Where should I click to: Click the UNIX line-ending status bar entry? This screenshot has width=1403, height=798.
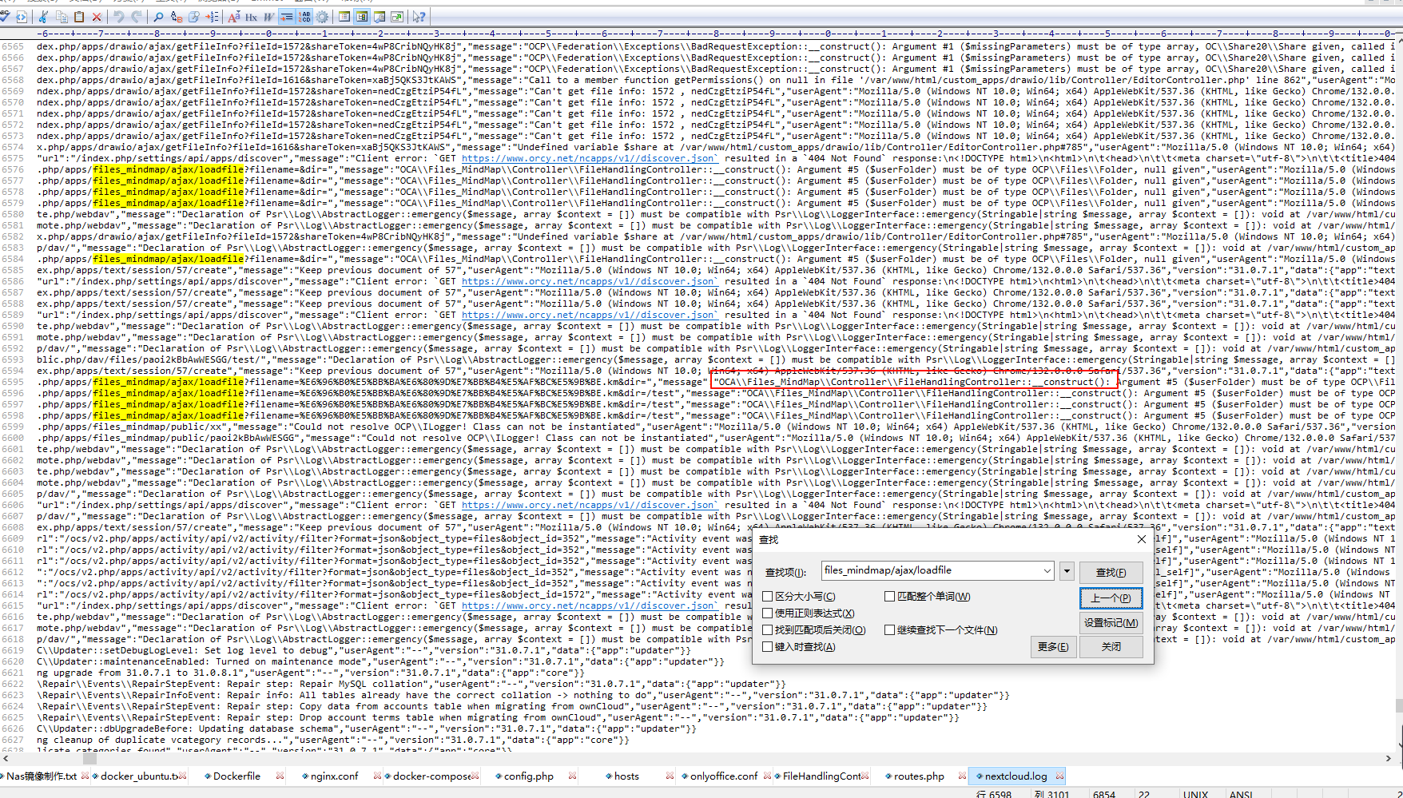(x=1195, y=795)
